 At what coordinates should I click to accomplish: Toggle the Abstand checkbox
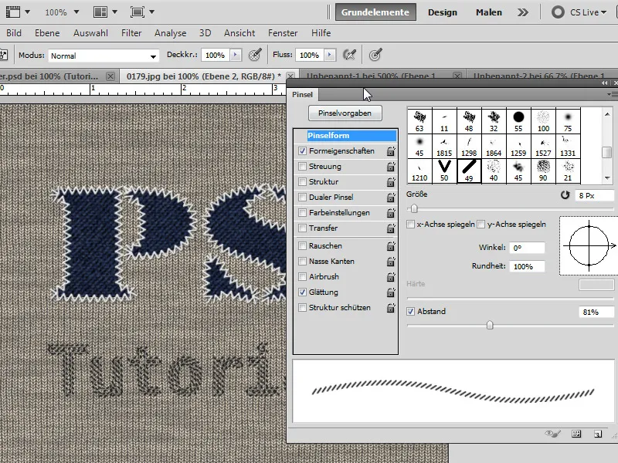pos(411,312)
